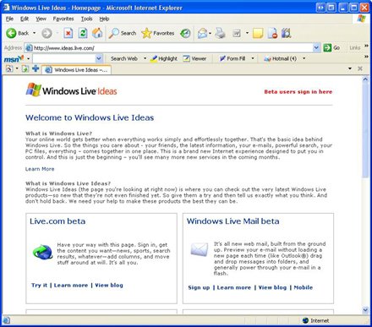Expand the Links toolbar chevron
Screen dimensions: 372x327
pyautogui.click(x=366, y=46)
